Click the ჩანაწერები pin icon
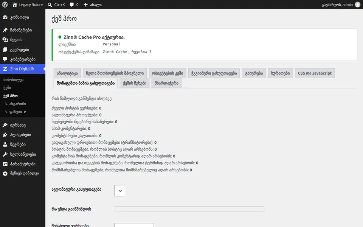 (x=5, y=30)
